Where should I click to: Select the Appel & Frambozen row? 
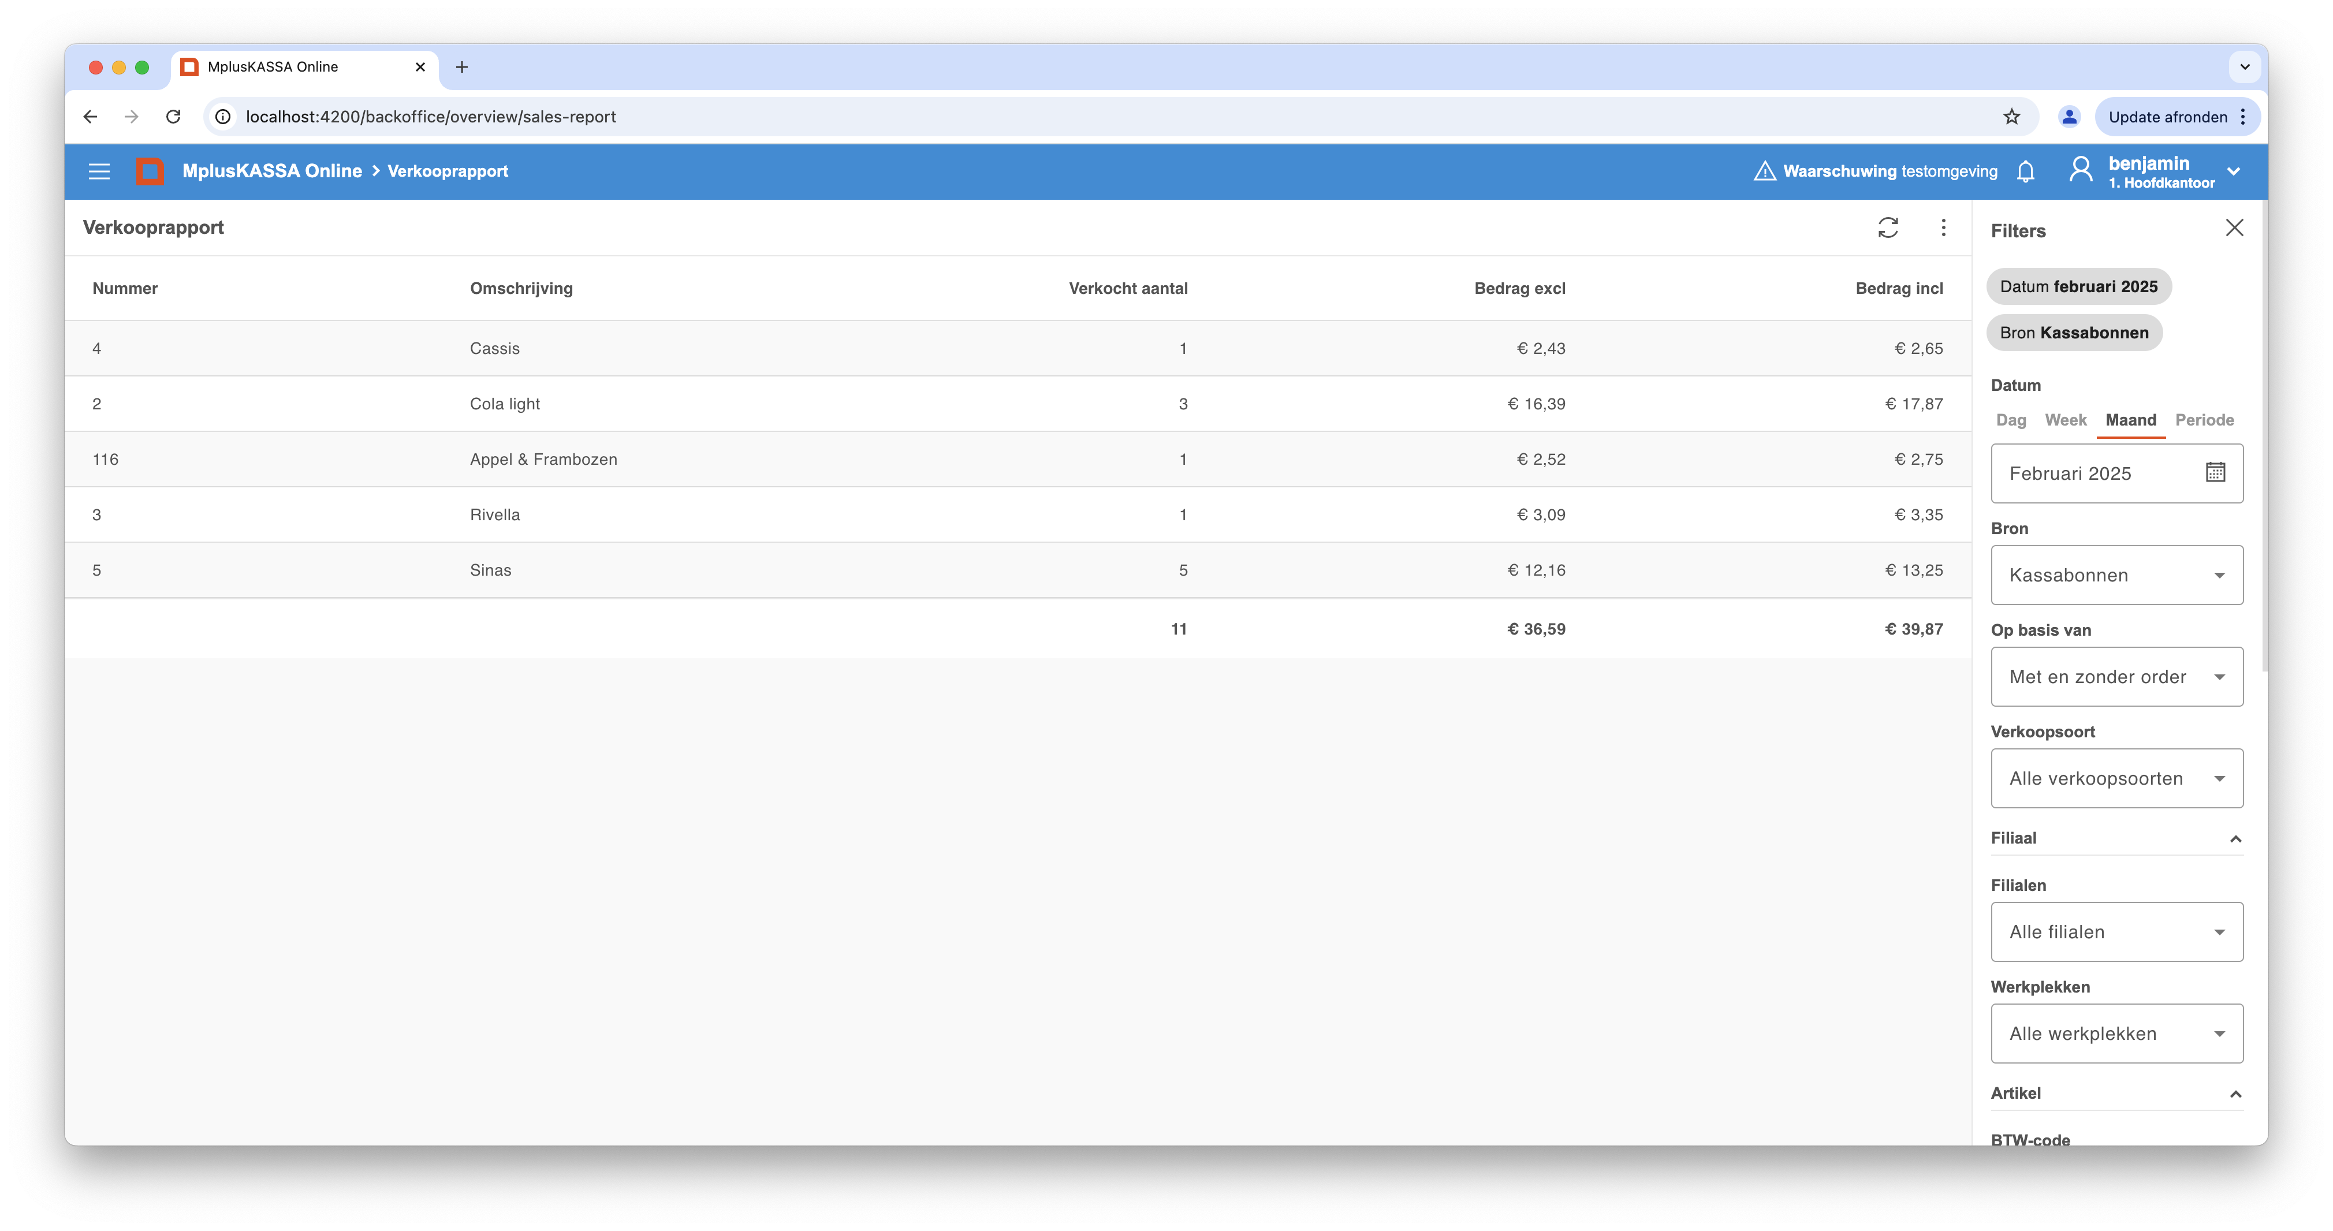pos(1018,459)
